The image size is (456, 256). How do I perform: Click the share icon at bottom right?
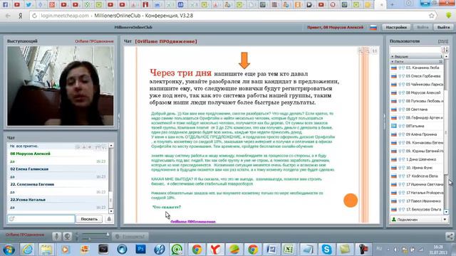point(450,236)
